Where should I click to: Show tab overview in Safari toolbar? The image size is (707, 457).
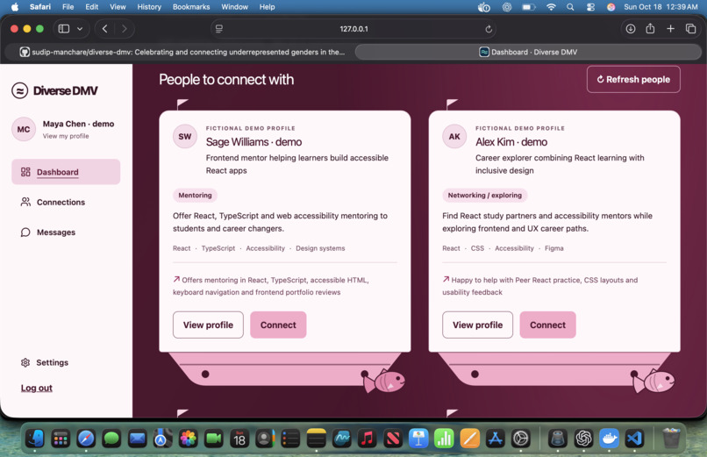(690, 28)
